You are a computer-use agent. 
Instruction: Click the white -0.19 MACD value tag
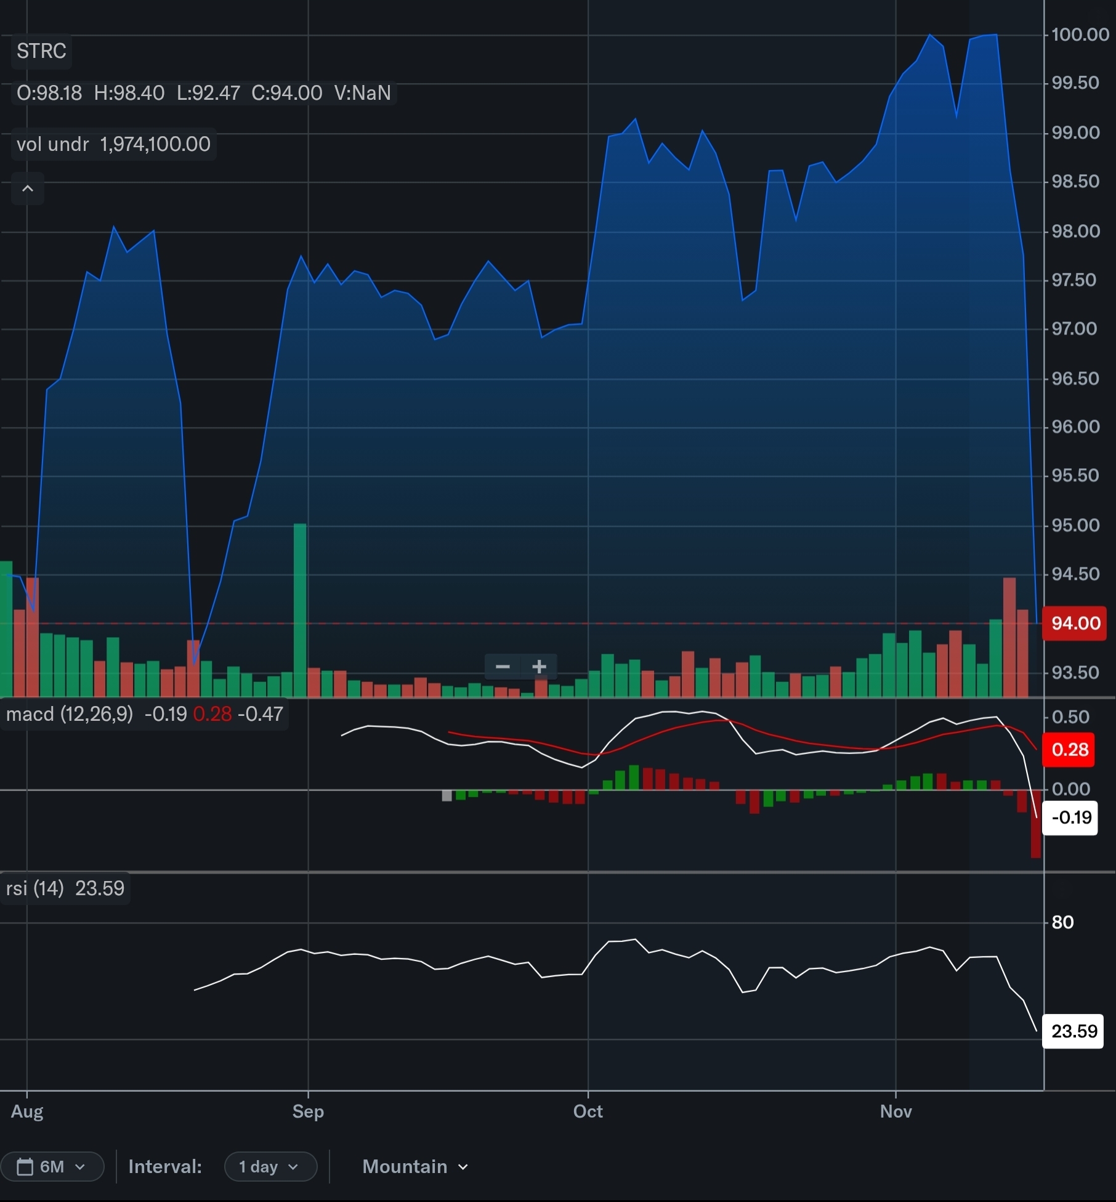click(1070, 818)
